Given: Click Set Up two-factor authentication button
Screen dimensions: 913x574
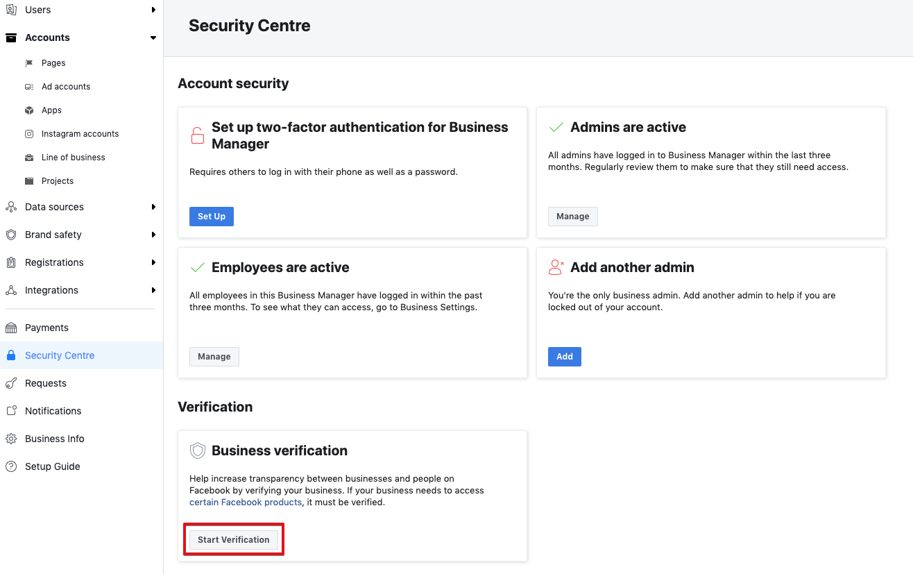Looking at the screenshot, I should click(x=212, y=217).
